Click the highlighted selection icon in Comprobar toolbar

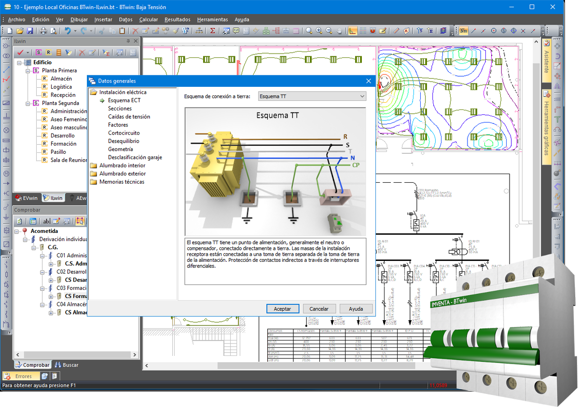[80, 221]
